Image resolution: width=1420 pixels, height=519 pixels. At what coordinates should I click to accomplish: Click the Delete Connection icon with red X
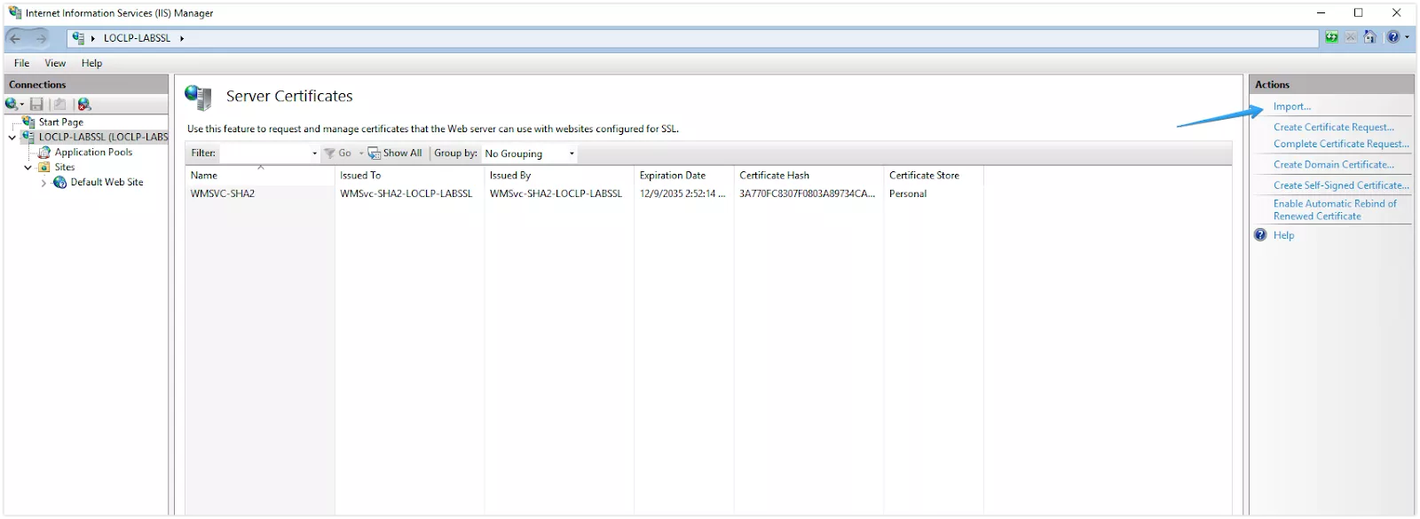(x=84, y=104)
